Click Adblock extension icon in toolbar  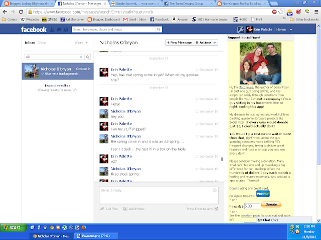coord(274,12)
